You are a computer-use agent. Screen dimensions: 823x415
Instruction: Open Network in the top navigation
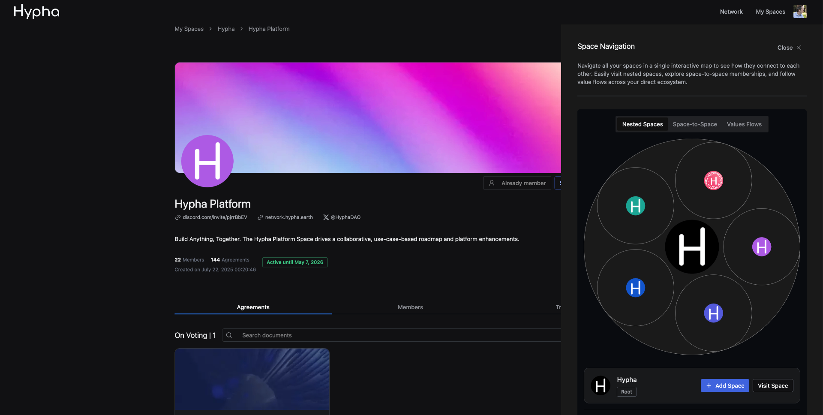[x=731, y=12]
